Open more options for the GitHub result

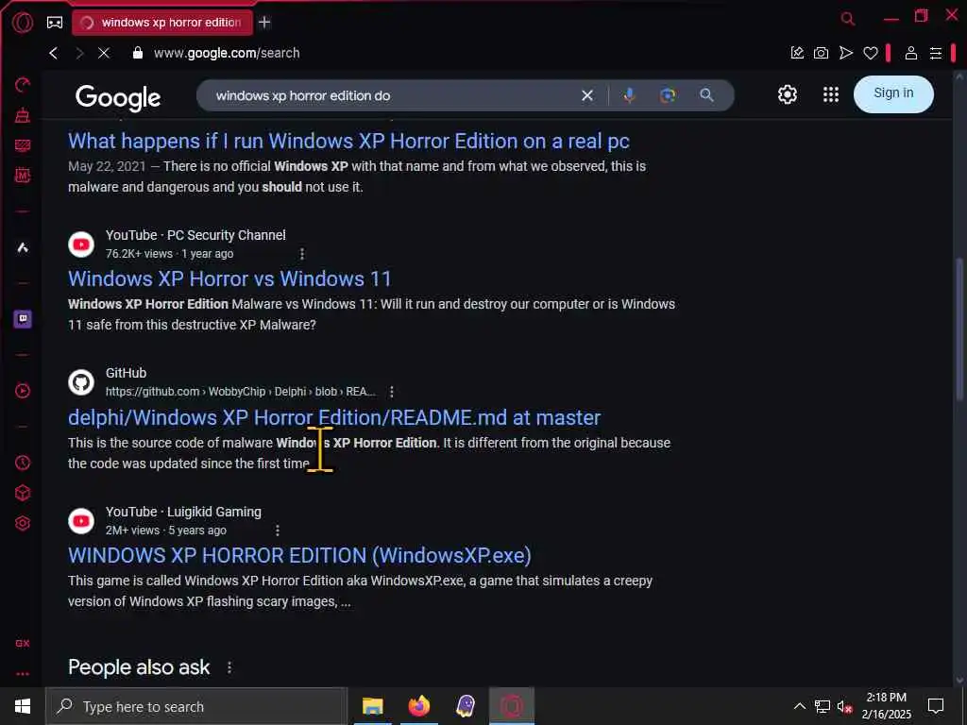[392, 392]
